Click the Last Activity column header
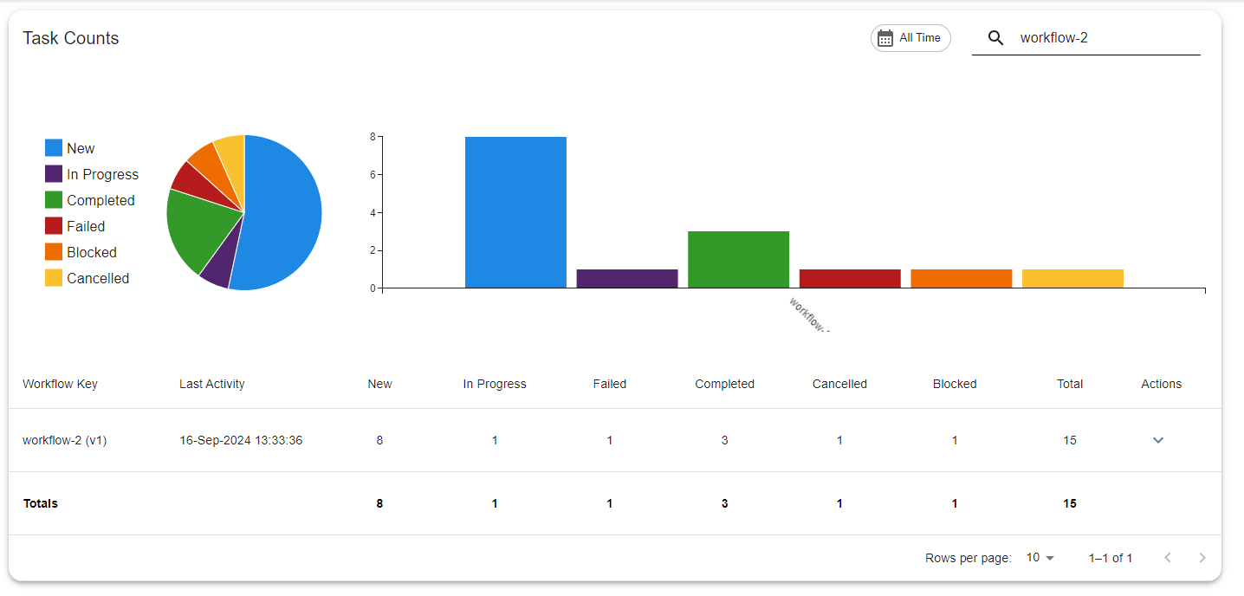Image resolution: width=1244 pixels, height=596 pixels. pos(212,384)
